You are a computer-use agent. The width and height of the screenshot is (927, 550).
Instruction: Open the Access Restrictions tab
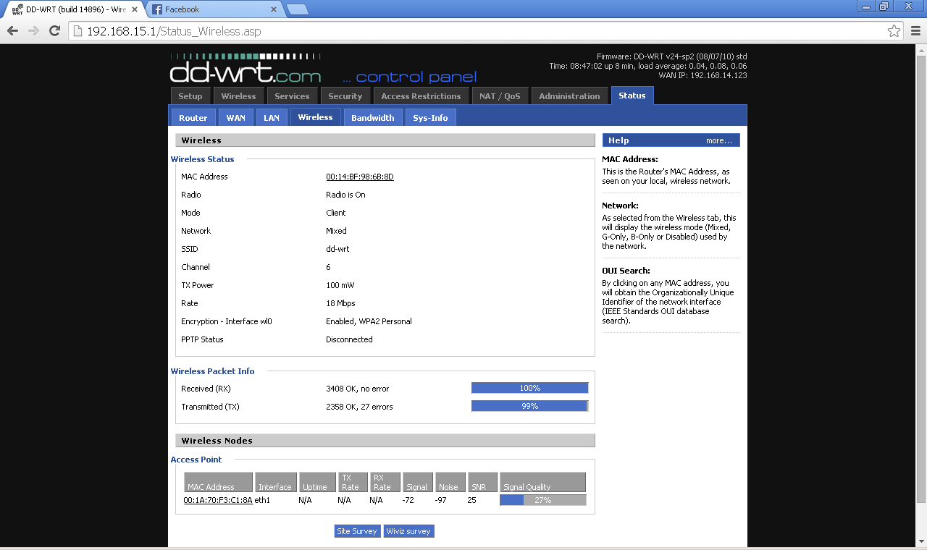coord(421,96)
